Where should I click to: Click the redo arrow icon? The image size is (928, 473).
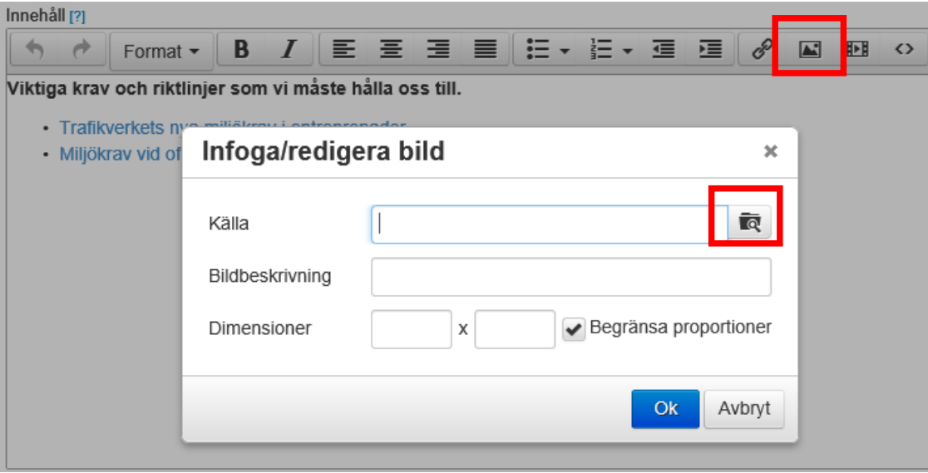tap(81, 51)
